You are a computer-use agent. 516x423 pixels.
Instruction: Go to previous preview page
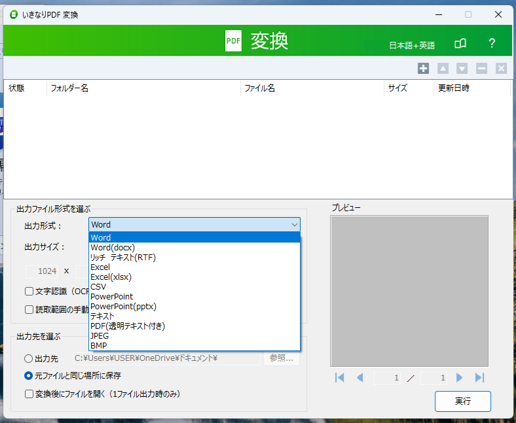point(360,378)
